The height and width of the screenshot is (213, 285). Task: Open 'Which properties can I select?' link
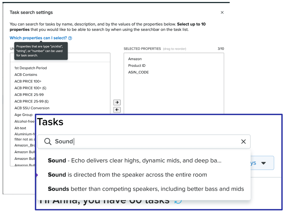(x=38, y=38)
